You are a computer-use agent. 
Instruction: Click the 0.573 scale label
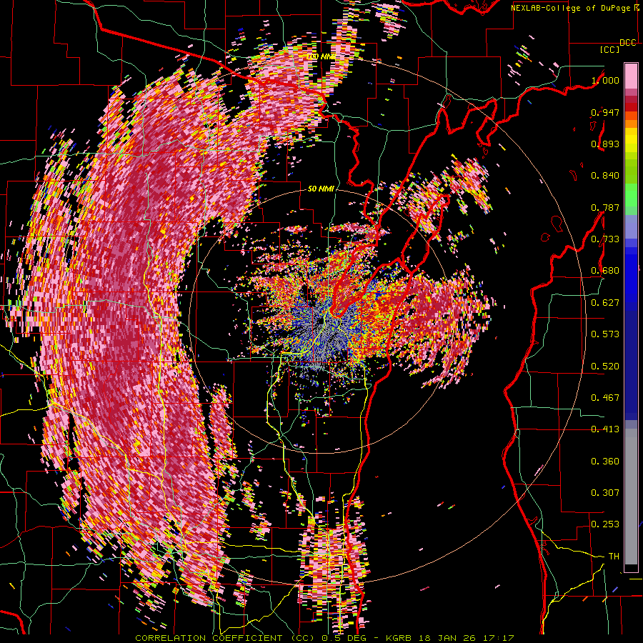(x=605, y=334)
